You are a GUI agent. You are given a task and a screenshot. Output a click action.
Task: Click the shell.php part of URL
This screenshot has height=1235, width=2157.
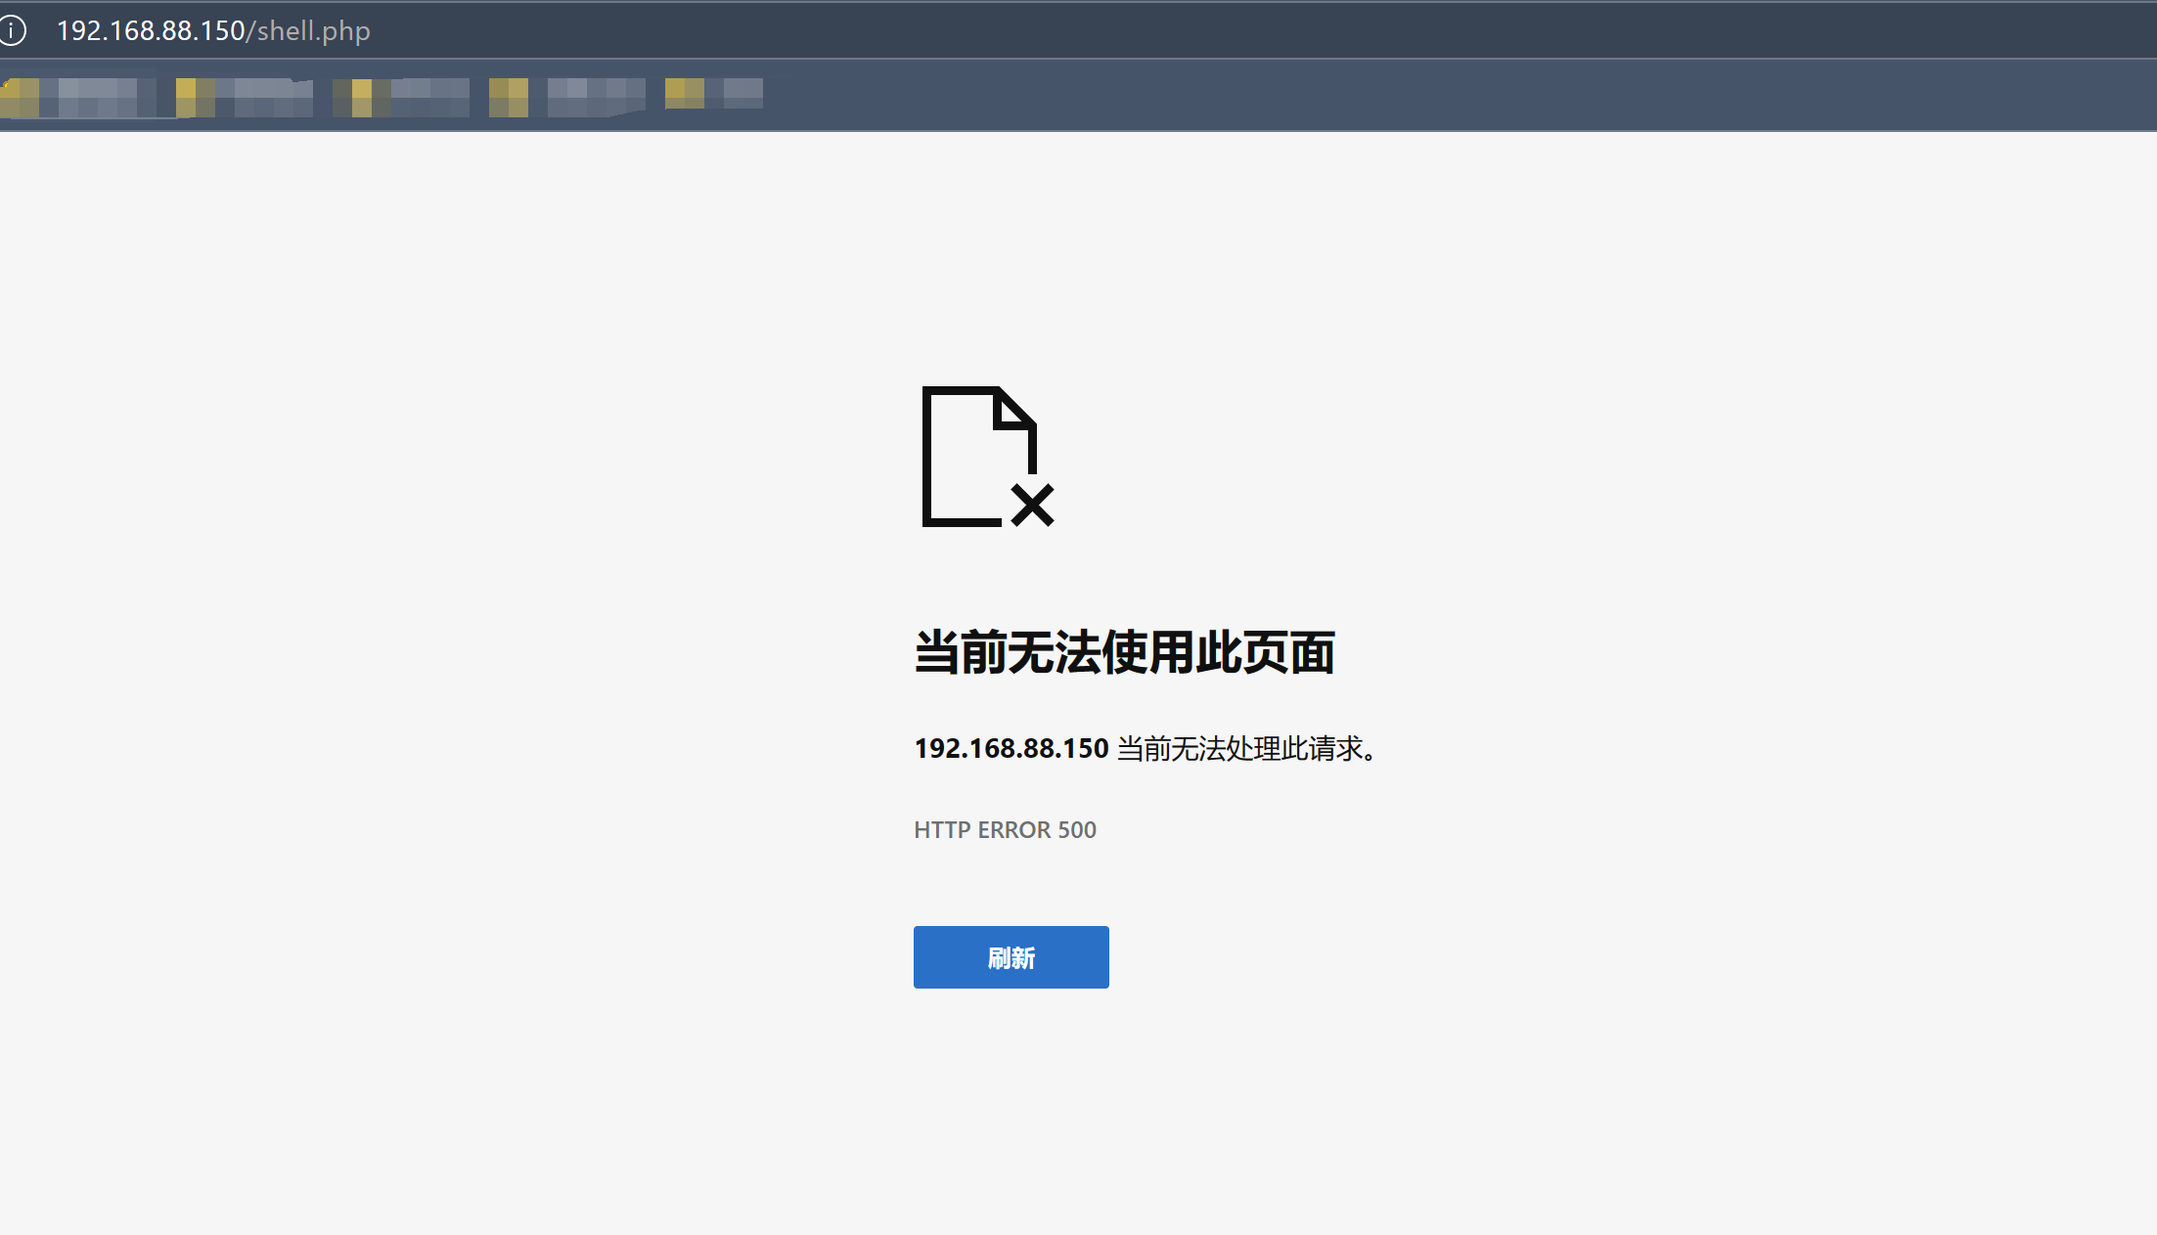pyautogui.click(x=313, y=30)
